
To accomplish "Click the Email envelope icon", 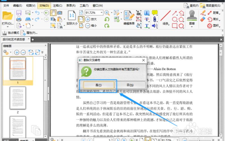I will [28, 13].
